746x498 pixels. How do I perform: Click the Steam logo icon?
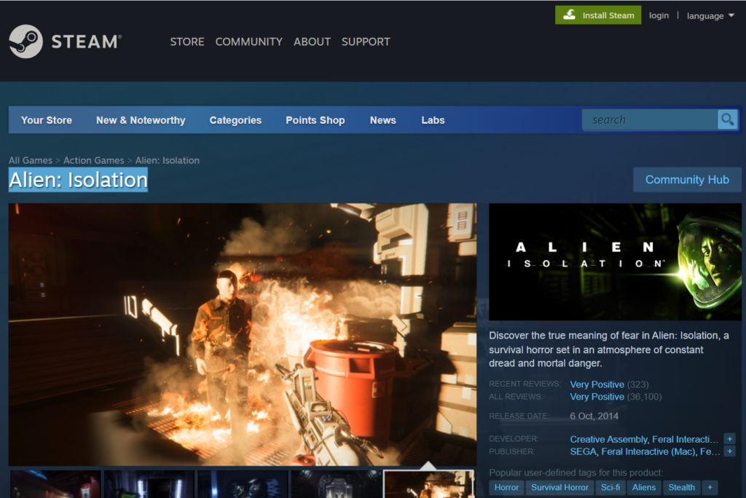point(25,41)
